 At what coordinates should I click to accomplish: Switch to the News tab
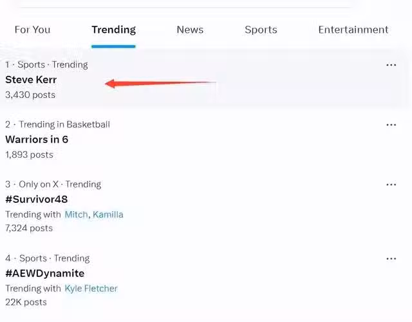pyautogui.click(x=190, y=30)
